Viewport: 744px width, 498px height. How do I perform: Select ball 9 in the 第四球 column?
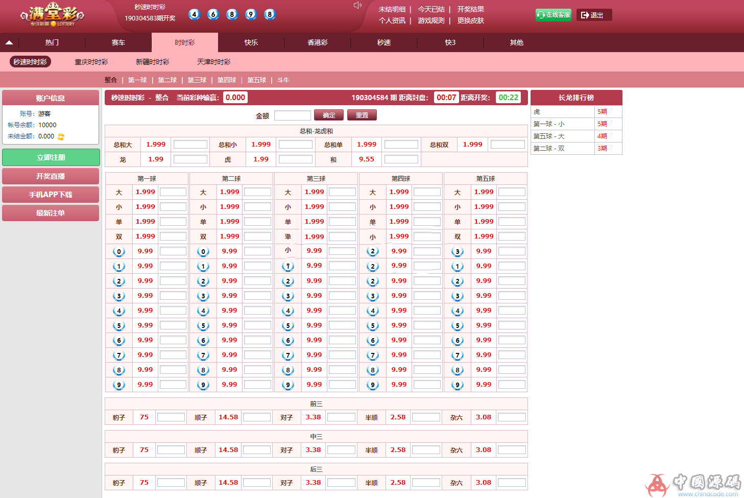[373, 385]
